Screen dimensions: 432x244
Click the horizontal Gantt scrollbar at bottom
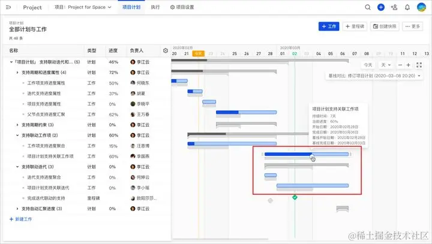[220, 239]
